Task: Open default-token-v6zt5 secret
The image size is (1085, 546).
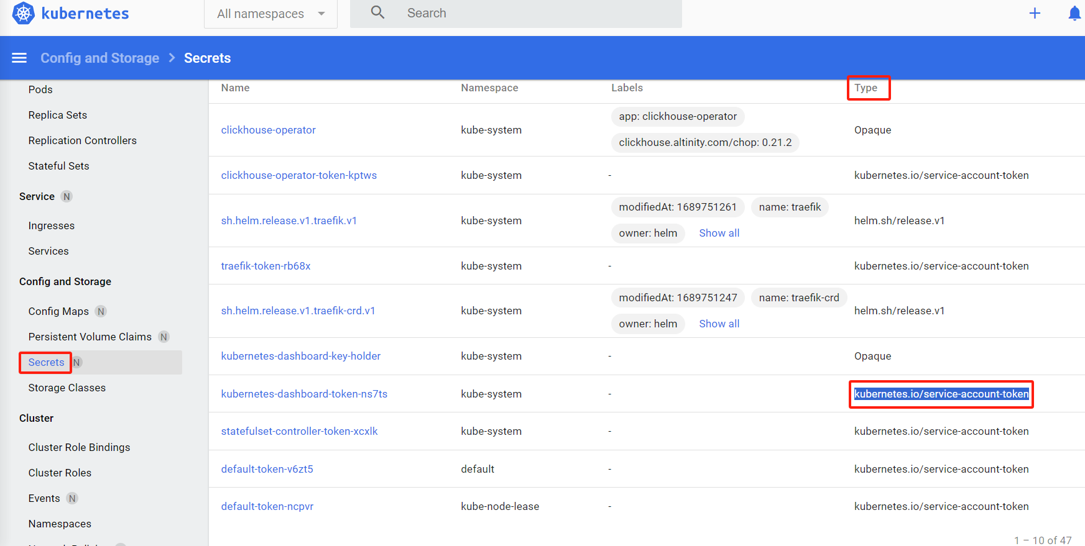Action: (267, 469)
